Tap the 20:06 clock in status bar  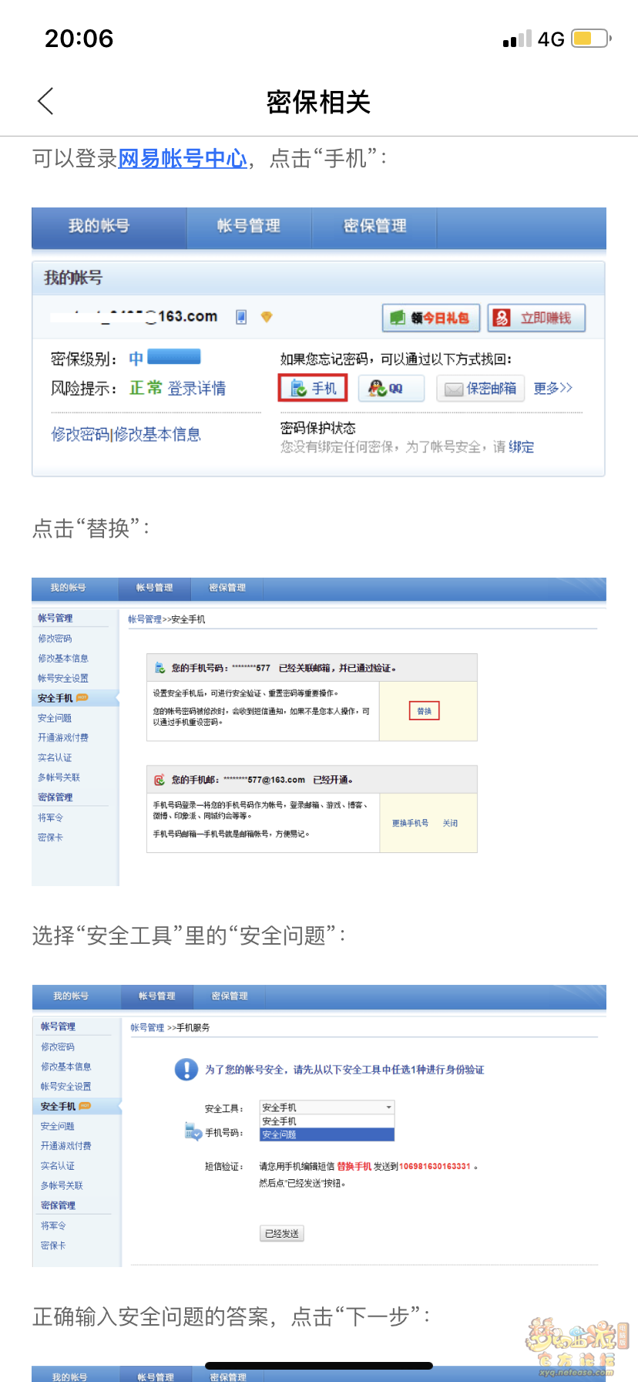79,38
